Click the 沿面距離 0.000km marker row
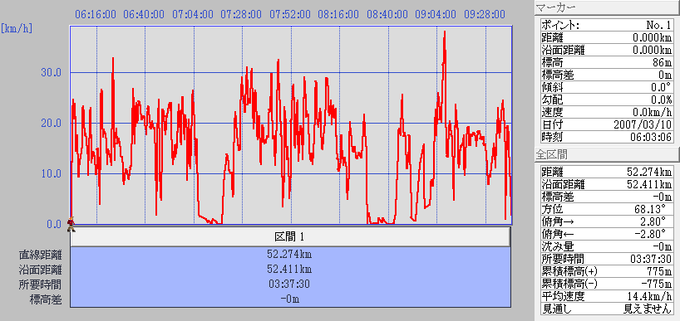 click(607, 51)
